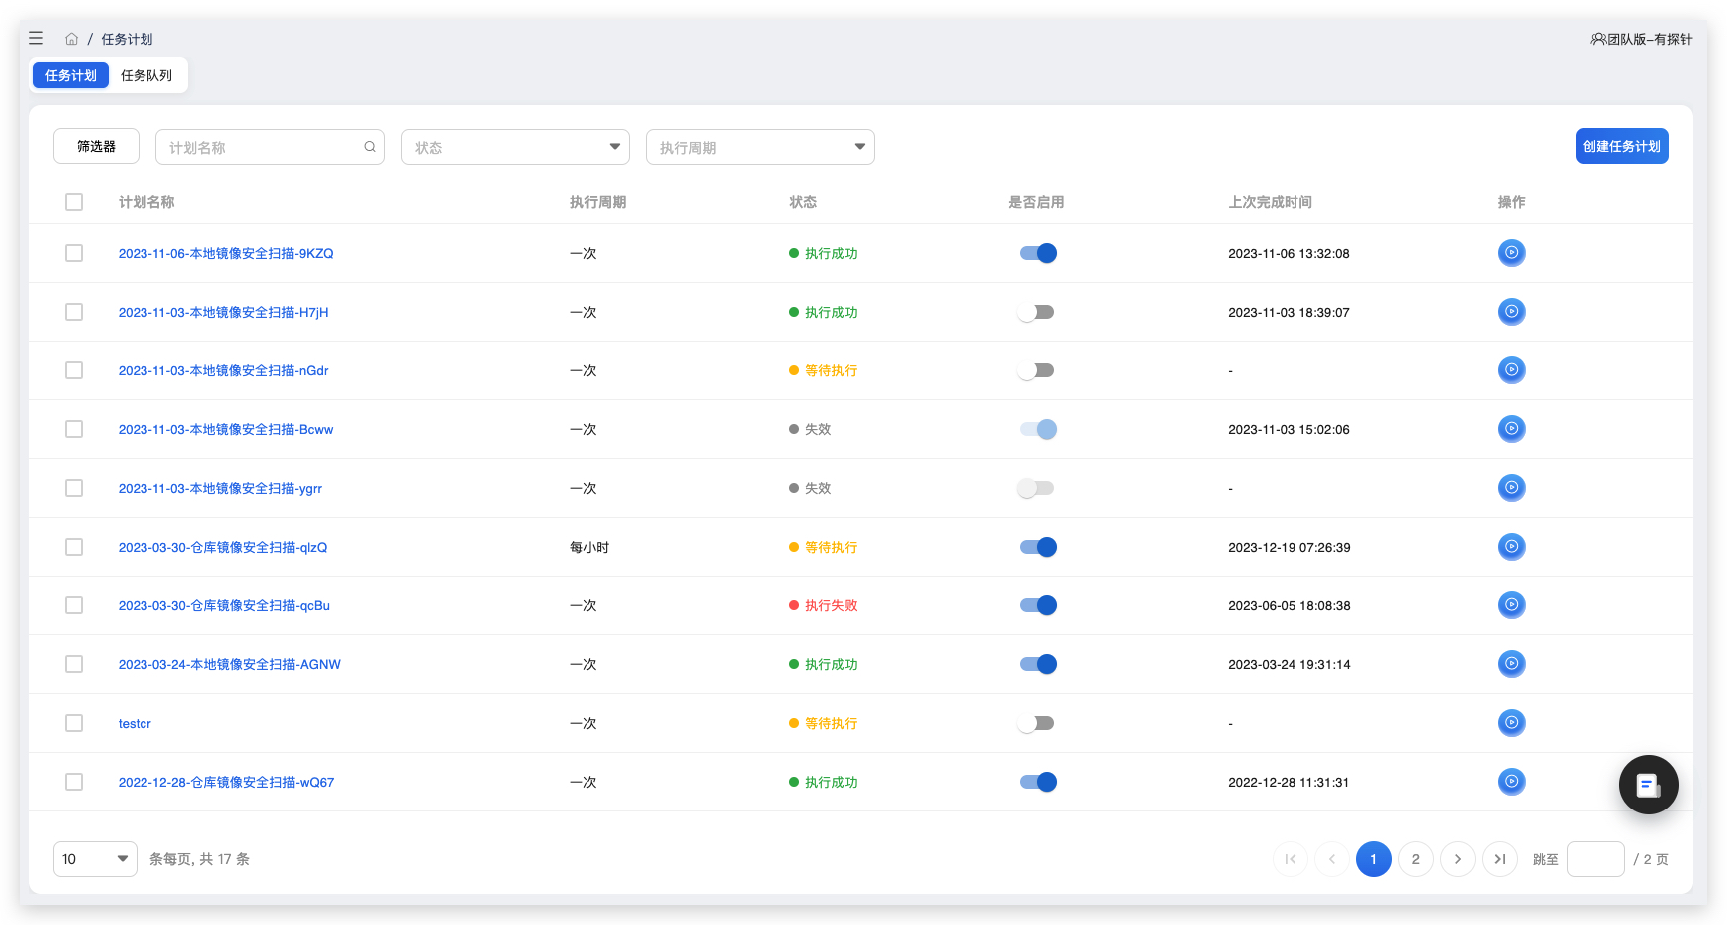Click the search magnifier in plan name field
The image size is (1727, 925).
click(x=370, y=147)
